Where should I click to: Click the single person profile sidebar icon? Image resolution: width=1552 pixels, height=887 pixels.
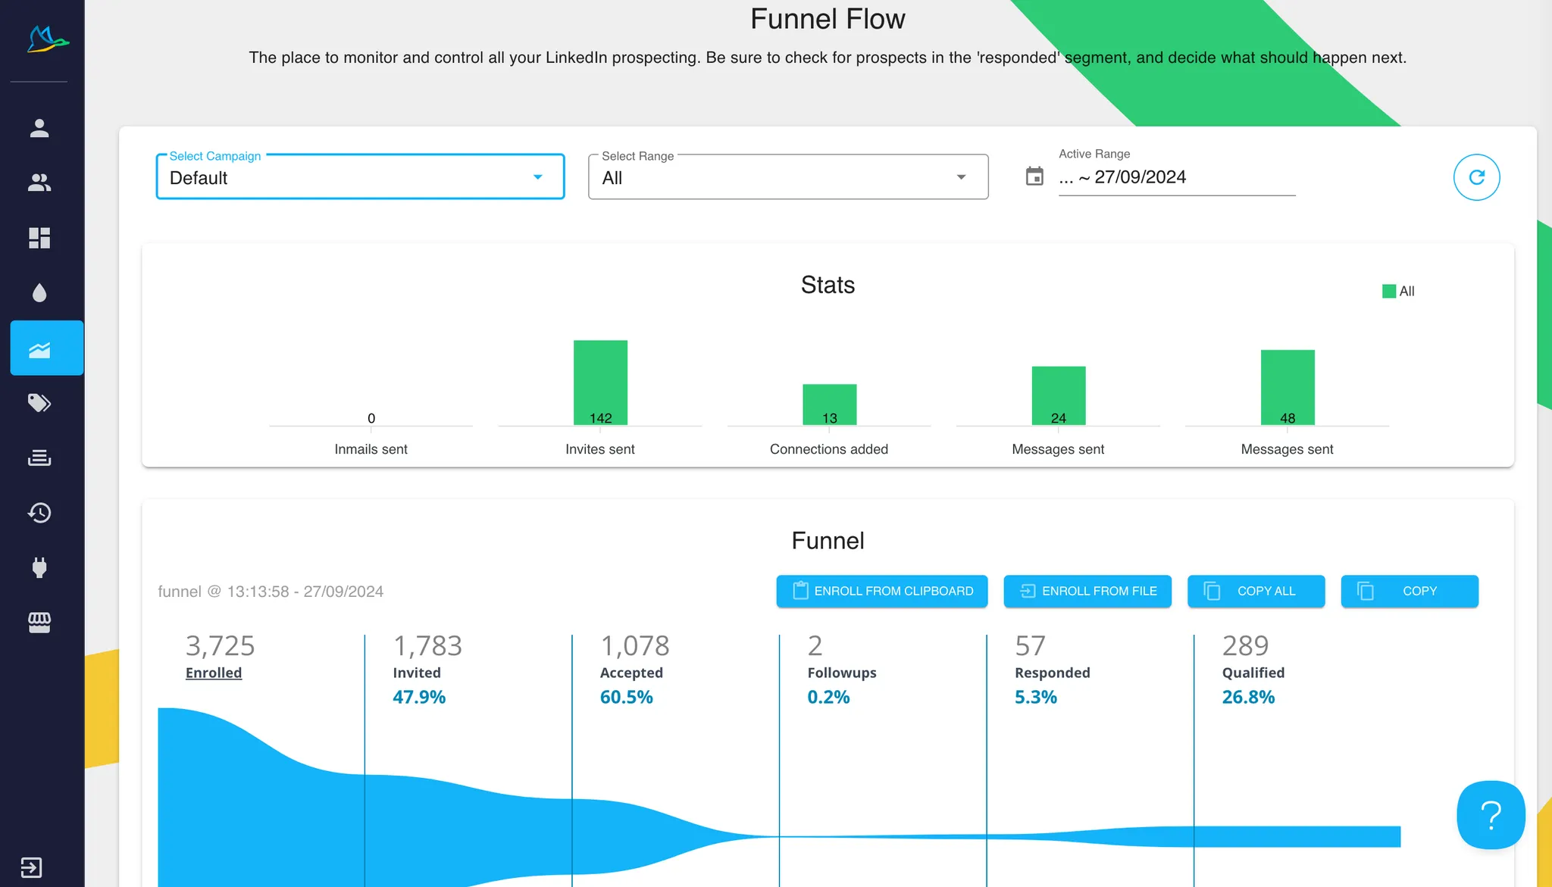click(39, 129)
